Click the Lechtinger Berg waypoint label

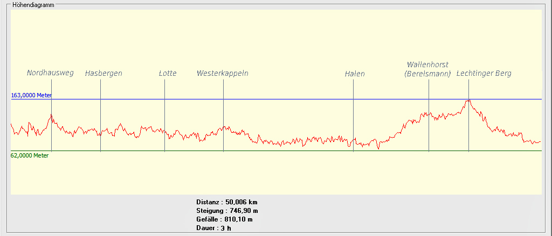[484, 73]
